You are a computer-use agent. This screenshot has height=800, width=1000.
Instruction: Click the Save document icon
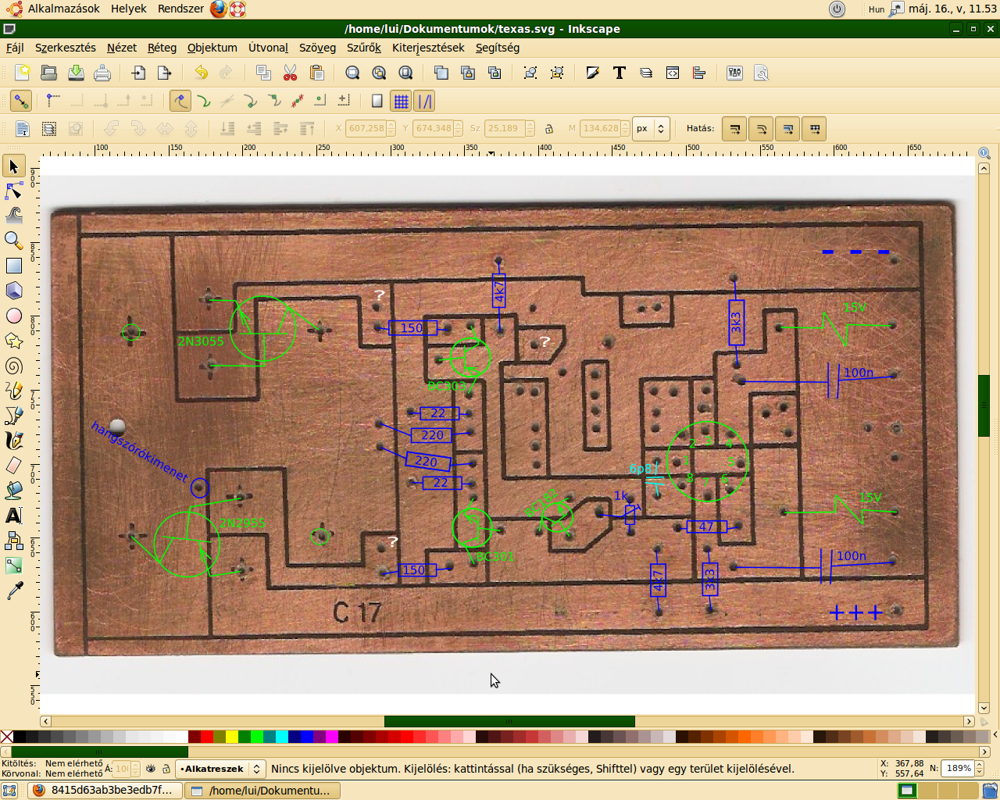(76, 73)
